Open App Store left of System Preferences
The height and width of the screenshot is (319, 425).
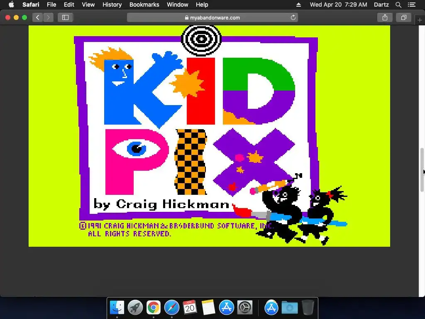(226, 307)
